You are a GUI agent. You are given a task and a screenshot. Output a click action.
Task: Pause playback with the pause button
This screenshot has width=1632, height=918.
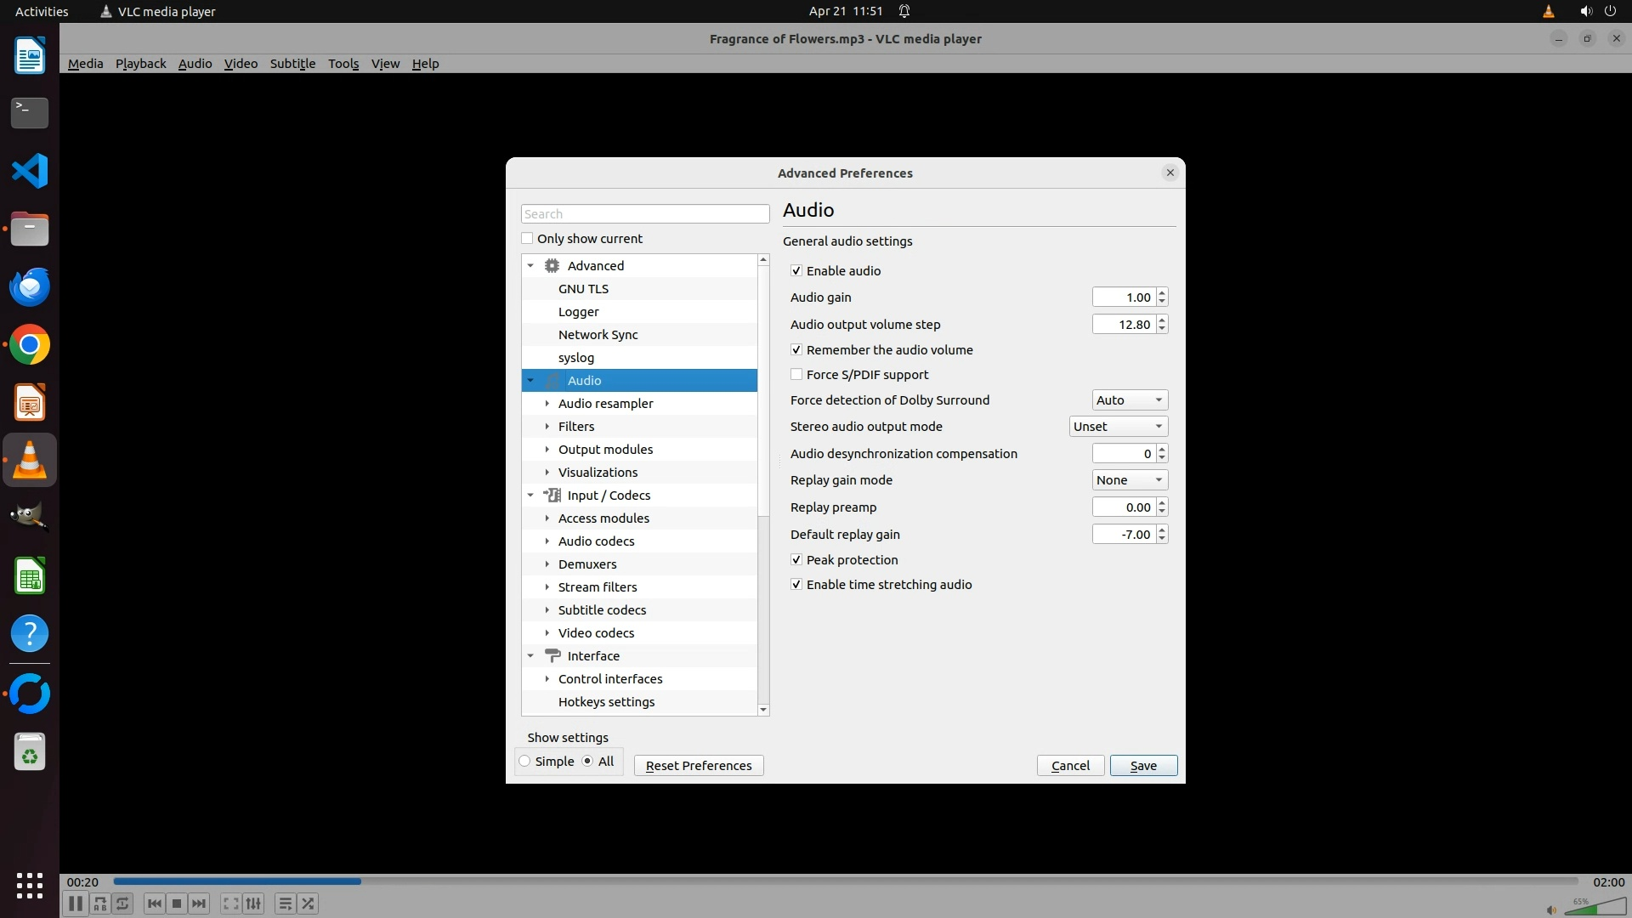click(75, 904)
